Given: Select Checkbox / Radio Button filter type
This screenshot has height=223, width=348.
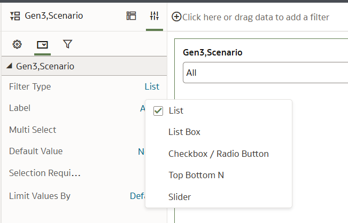Looking at the screenshot, I should tap(219, 154).
